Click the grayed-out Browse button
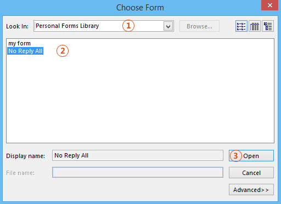The image size is (281, 204). pyautogui.click(x=199, y=26)
